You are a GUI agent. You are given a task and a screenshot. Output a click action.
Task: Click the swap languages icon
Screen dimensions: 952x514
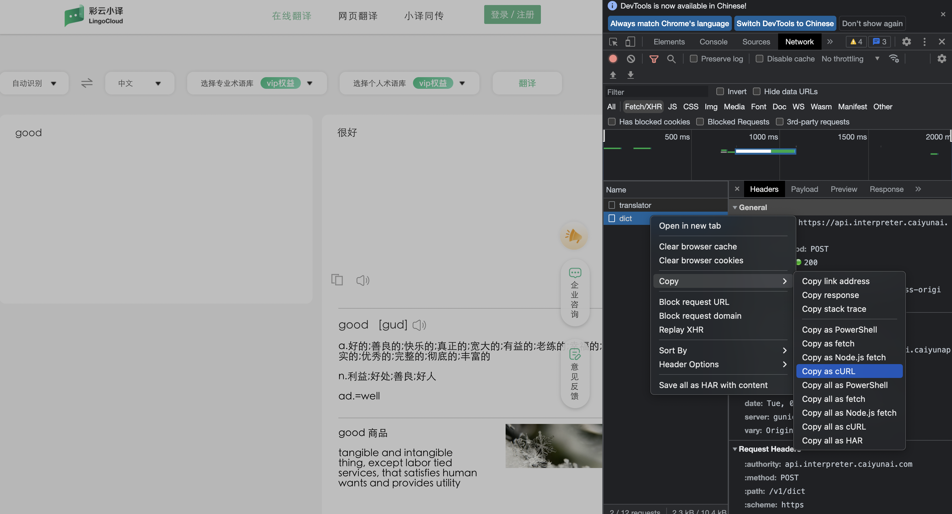(87, 83)
